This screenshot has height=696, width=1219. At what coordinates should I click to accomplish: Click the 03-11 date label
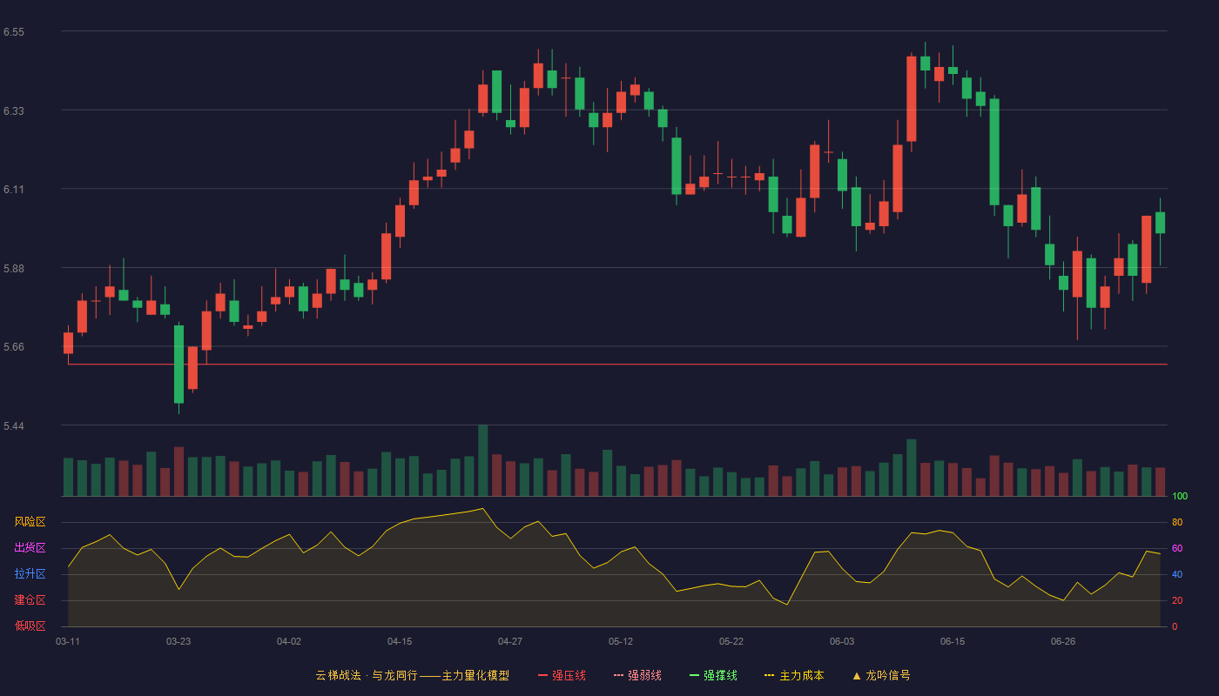point(68,641)
